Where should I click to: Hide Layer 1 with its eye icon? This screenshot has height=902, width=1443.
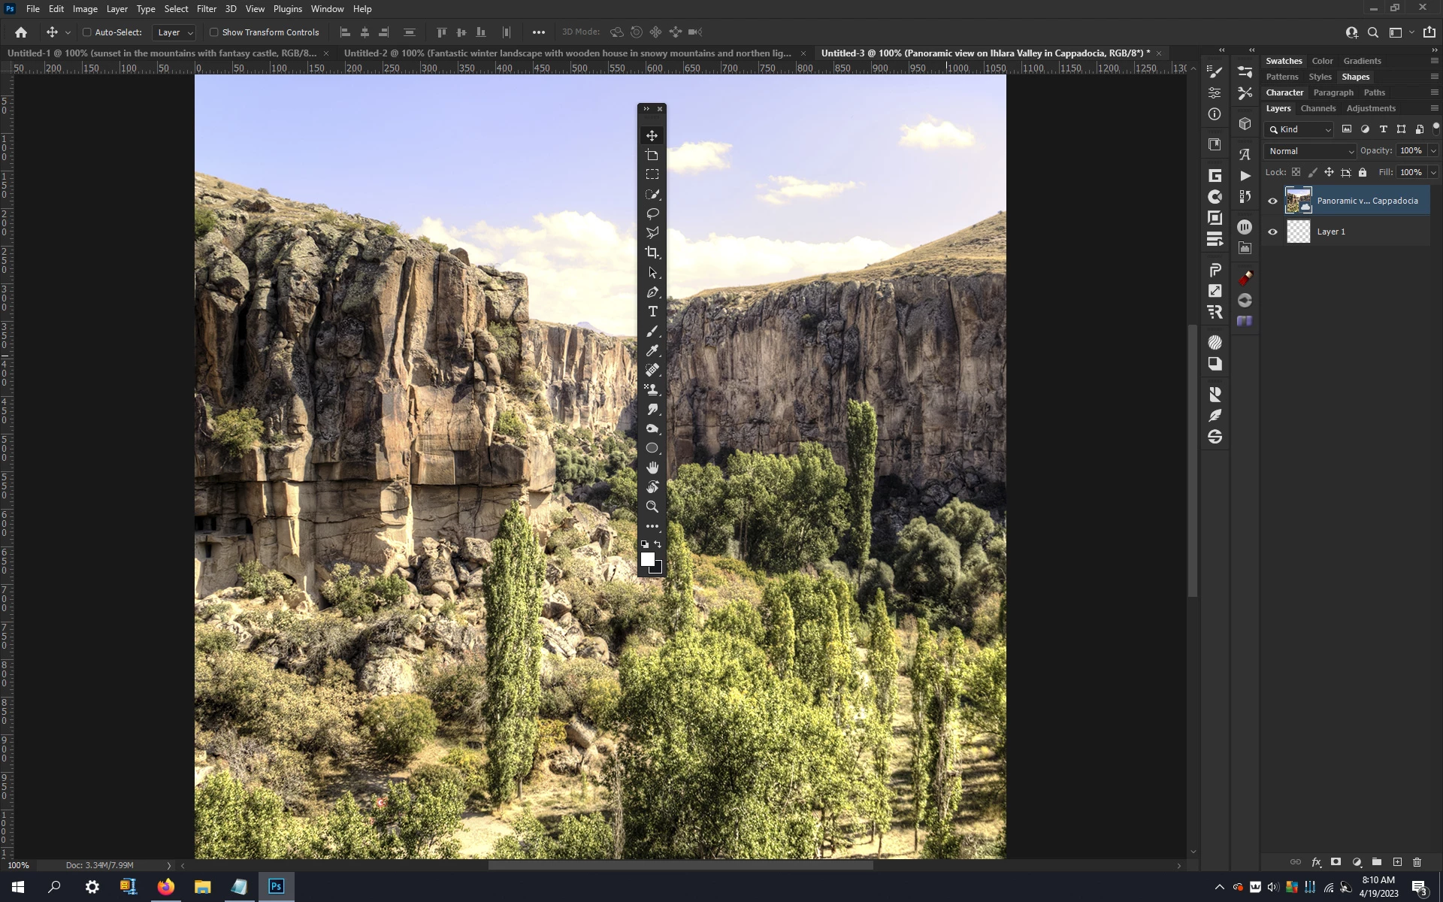coord(1272,232)
